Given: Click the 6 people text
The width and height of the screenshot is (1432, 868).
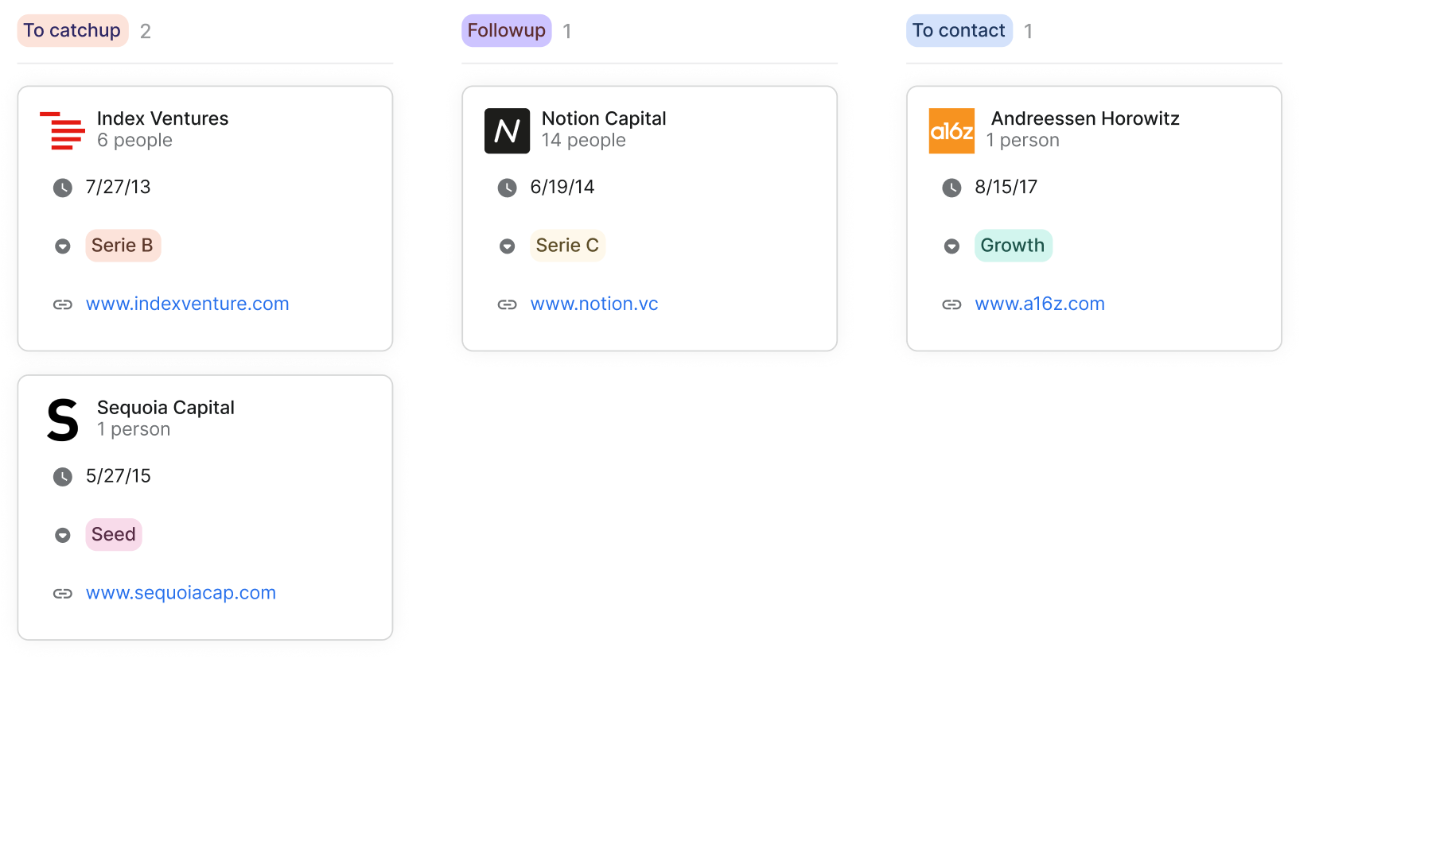Looking at the screenshot, I should [x=134, y=141].
